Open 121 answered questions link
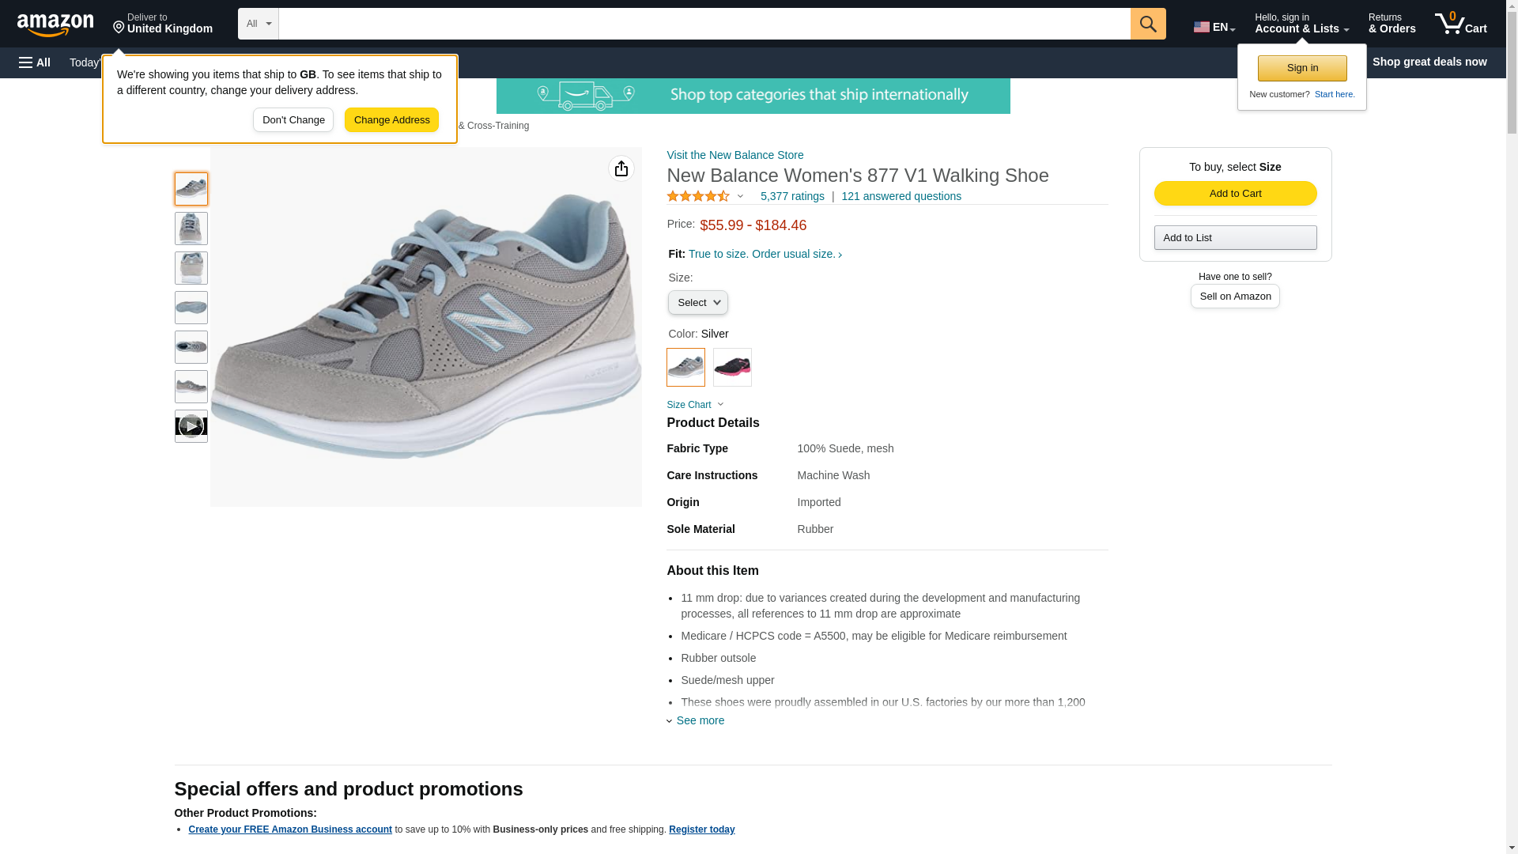 (x=901, y=196)
